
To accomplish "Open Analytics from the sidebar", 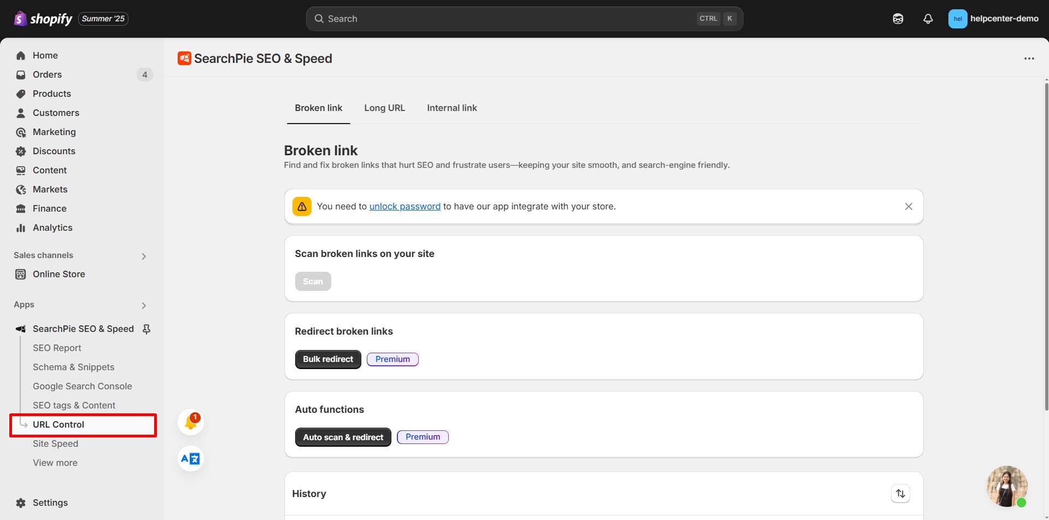I will [52, 227].
